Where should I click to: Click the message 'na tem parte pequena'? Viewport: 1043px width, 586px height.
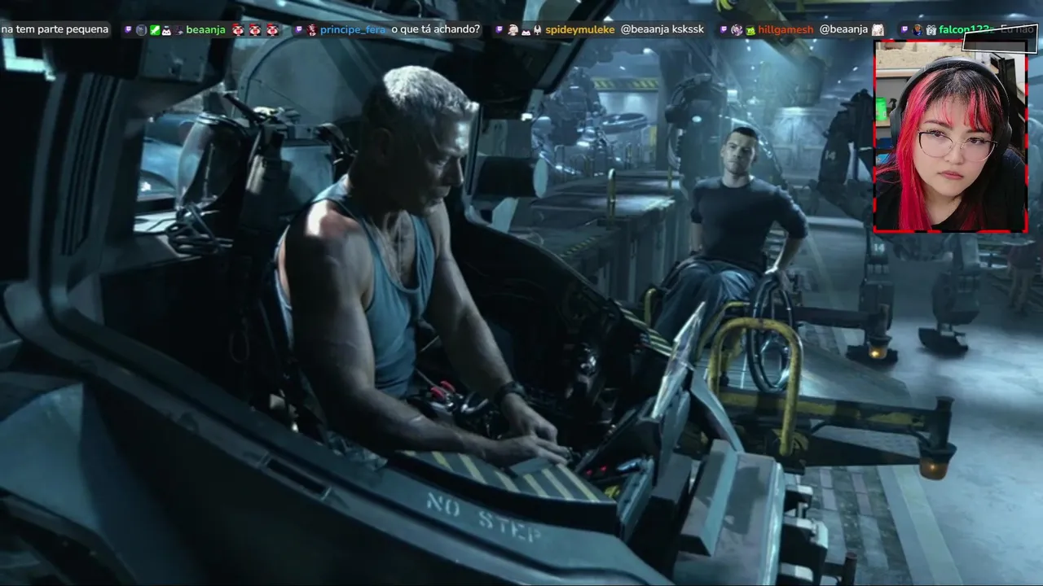[55, 30]
